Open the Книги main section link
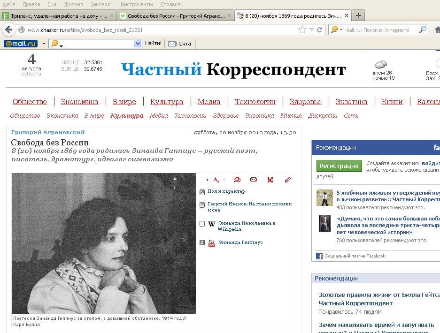Image resolution: width=440 pixels, height=333 pixels. (x=392, y=102)
